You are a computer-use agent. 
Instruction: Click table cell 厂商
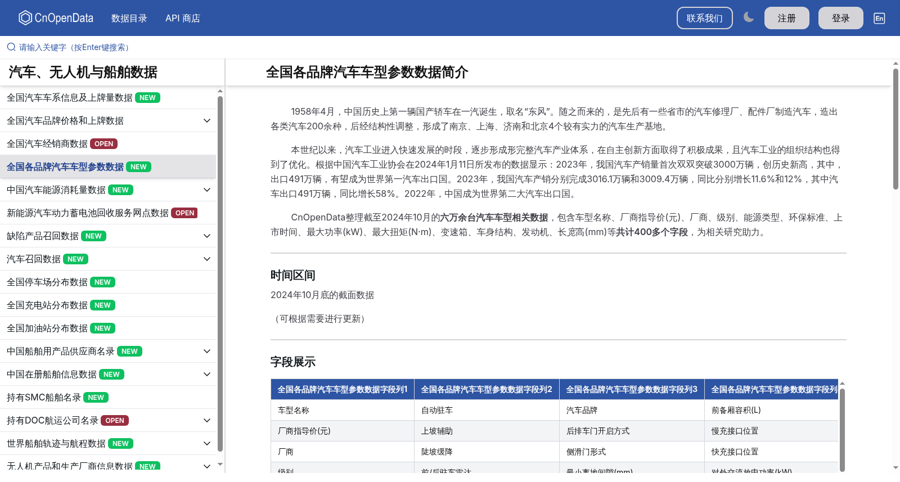(x=342, y=452)
